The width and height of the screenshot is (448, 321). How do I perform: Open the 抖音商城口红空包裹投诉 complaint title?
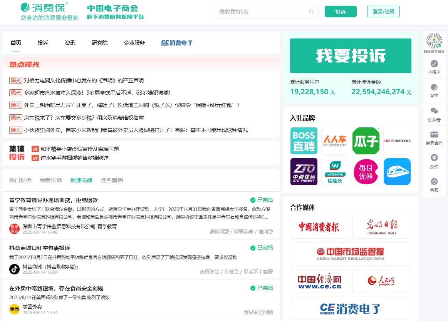pos(39,248)
